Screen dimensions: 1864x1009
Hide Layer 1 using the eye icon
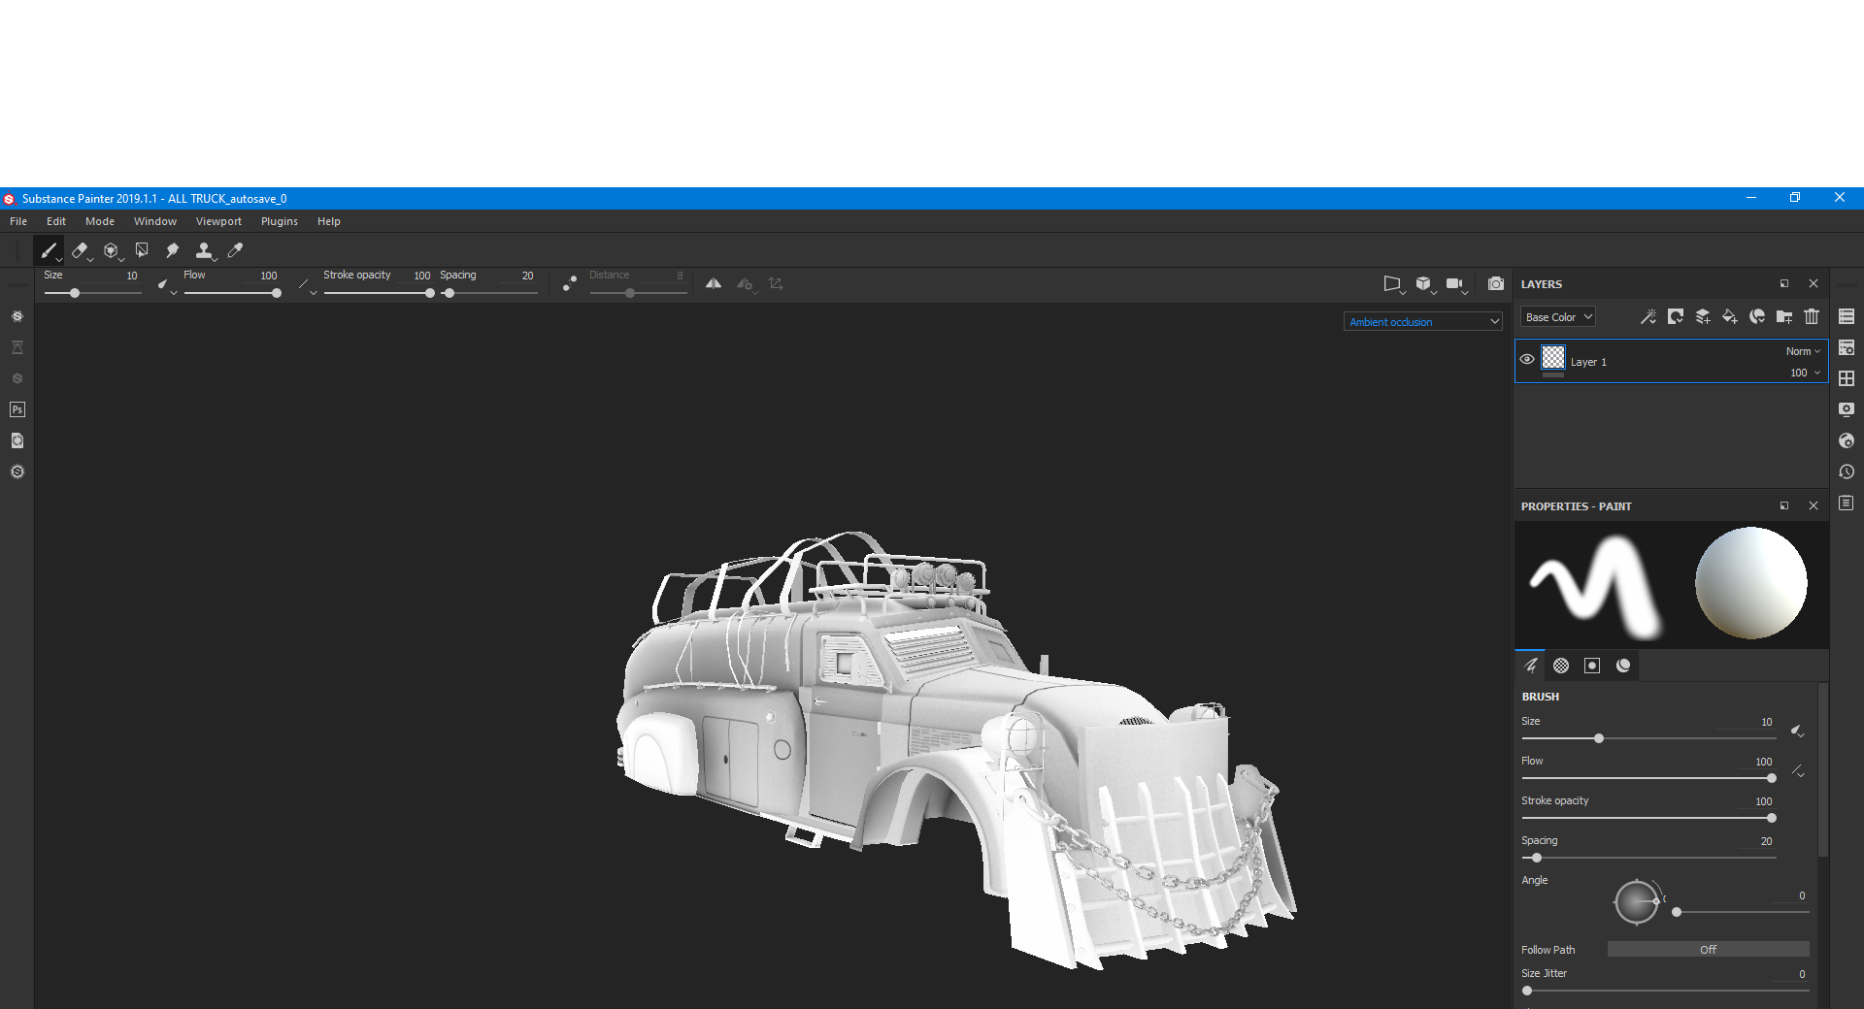point(1527,360)
